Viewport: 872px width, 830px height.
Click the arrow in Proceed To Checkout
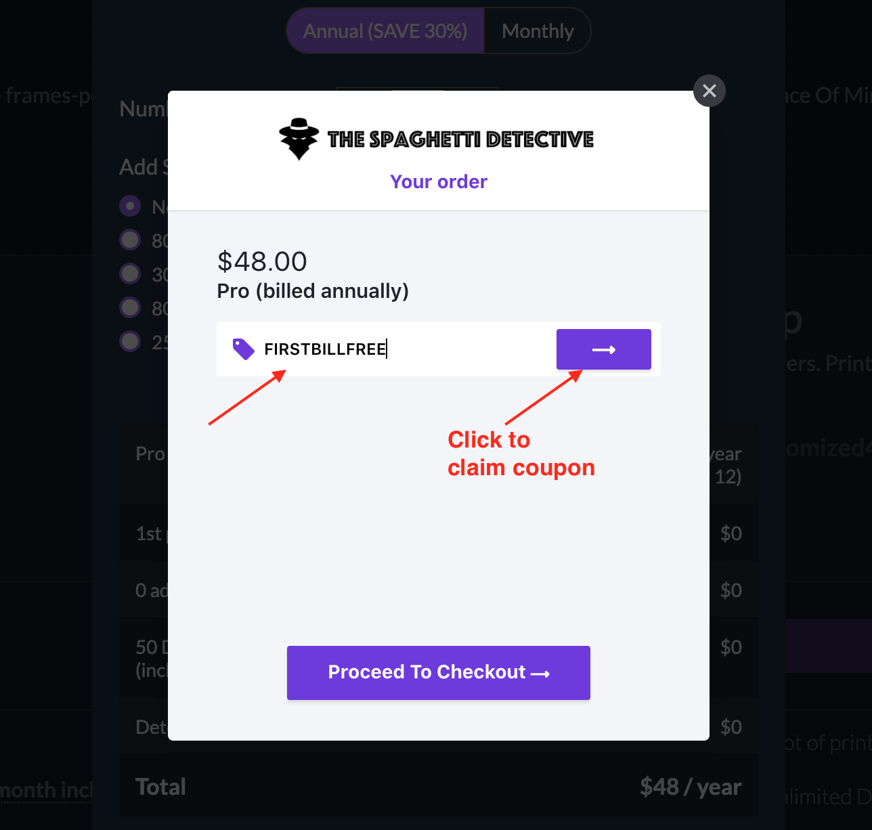point(540,674)
